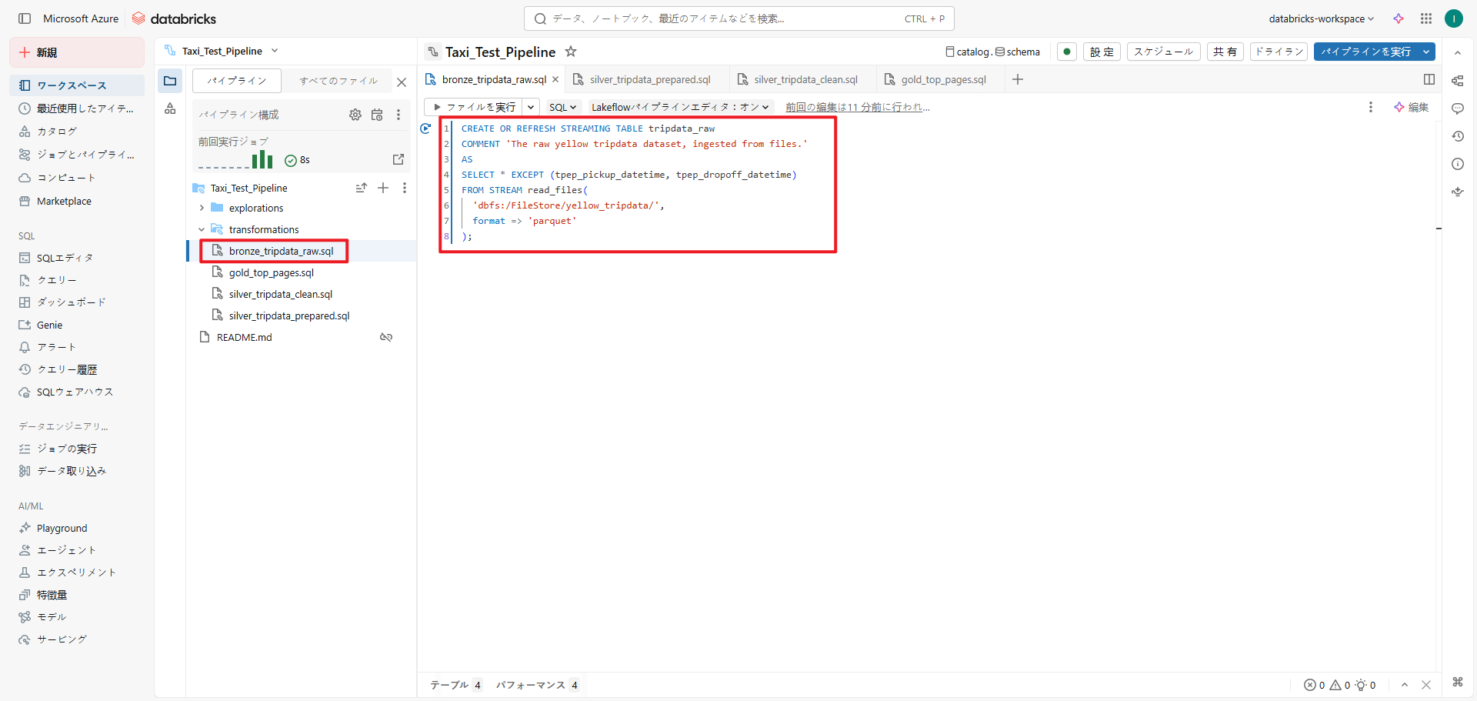The width and height of the screenshot is (1477, 701).
Task: Collapse the transformations folder
Action: pyautogui.click(x=202, y=229)
